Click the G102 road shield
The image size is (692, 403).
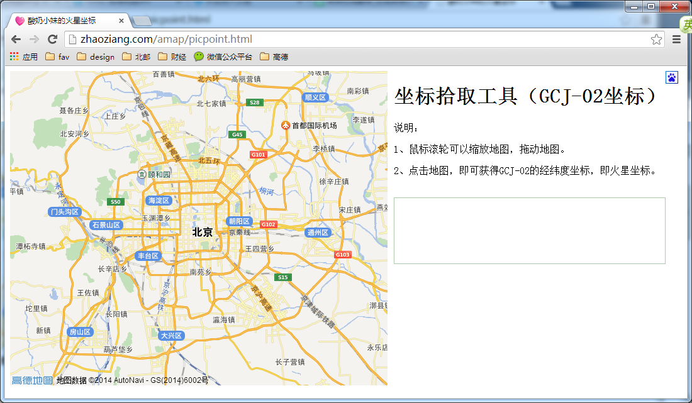pos(269,224)
